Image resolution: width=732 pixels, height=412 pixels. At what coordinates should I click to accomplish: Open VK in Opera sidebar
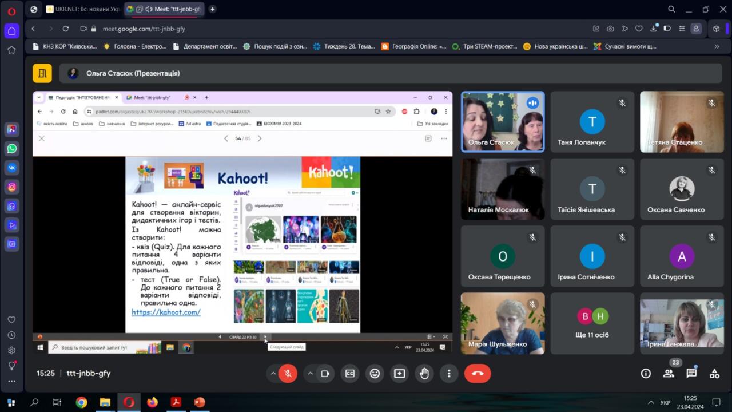coord(11,168)
